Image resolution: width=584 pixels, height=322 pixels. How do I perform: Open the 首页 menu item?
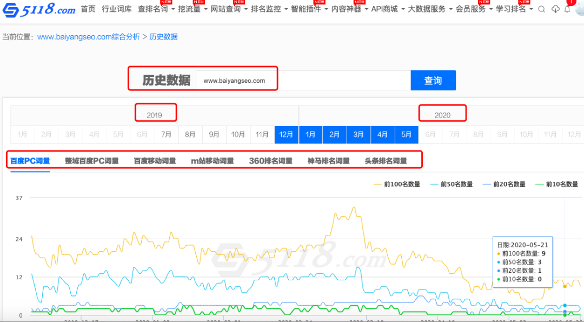88,9
